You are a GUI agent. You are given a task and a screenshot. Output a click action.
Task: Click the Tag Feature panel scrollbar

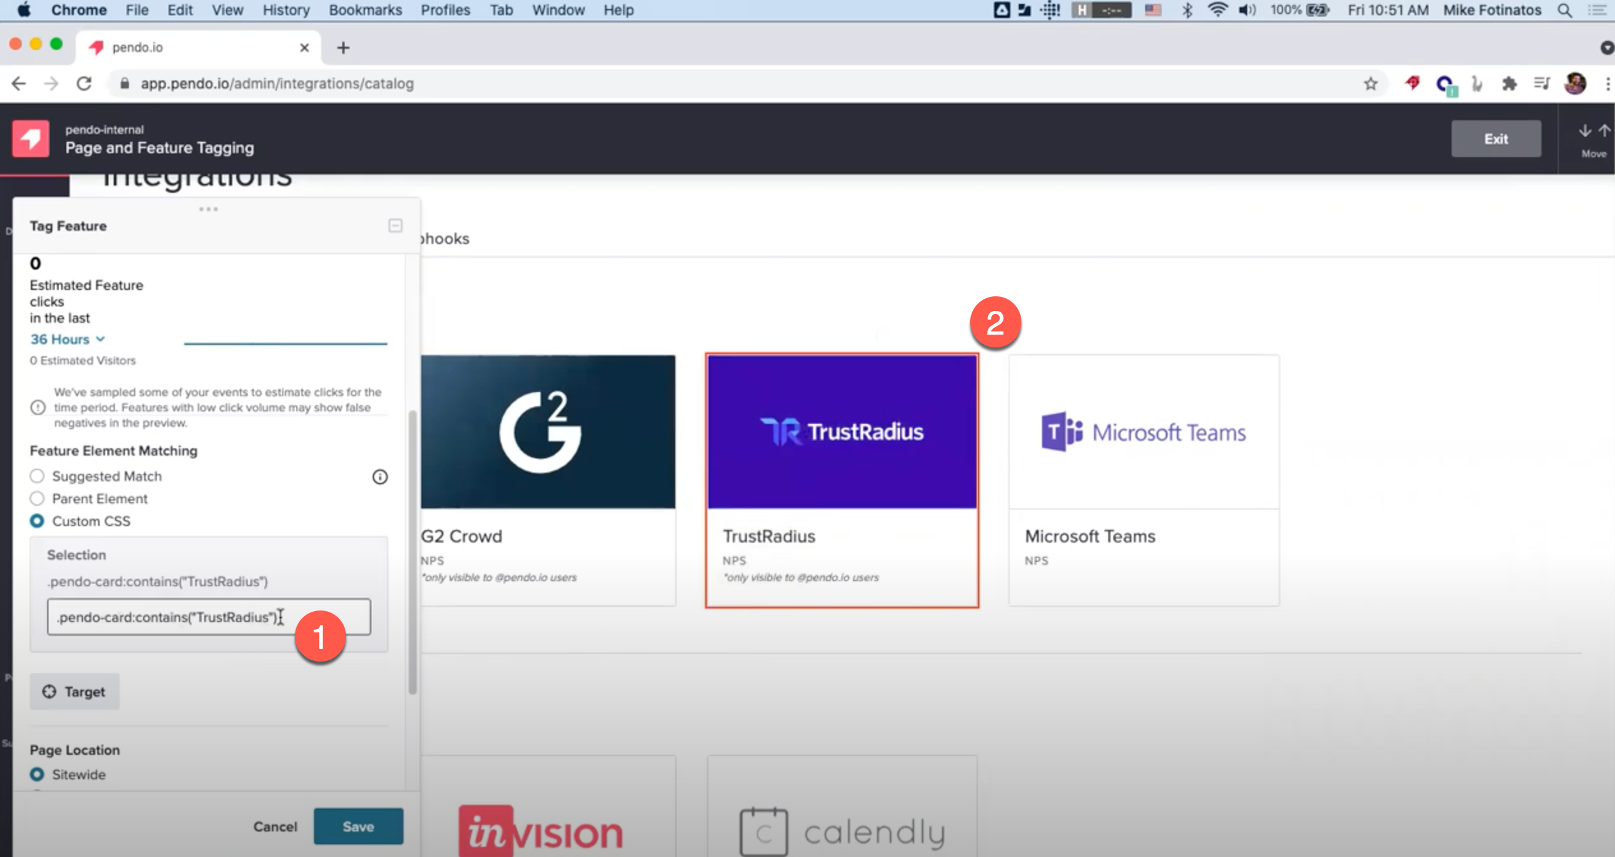tap(412, 552)
